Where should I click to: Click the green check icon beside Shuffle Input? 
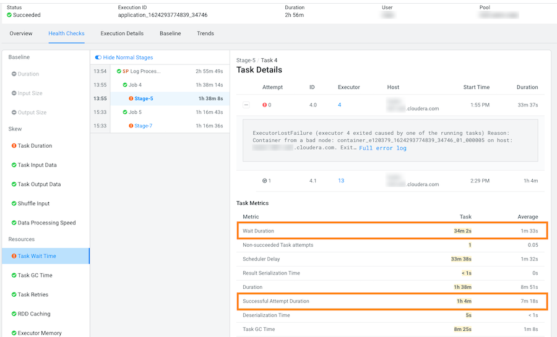click(x=14, y=203)
